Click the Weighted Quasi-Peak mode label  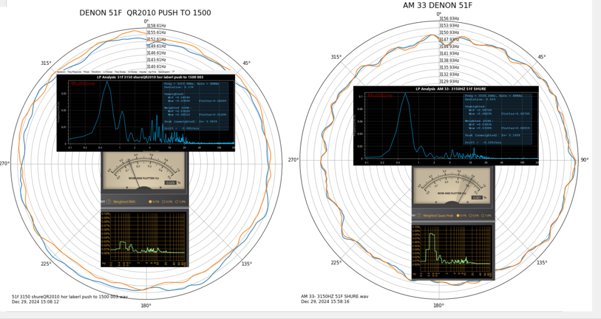438,216
